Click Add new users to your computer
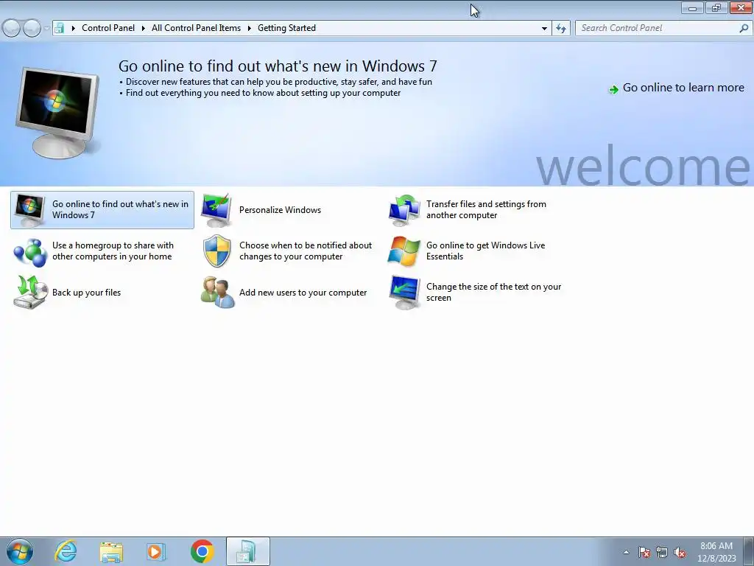The height and width of the screenshot is (566, 754). [303, 293]
